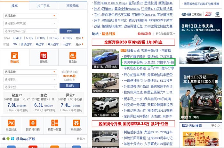The height and width of the screenshot is (148, 224).
Task: Select the 5万以下 price filter link
Action: click(18, 38)
